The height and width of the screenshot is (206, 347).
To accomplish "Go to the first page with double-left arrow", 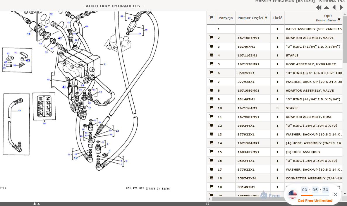I will click(x=319, y=8).
